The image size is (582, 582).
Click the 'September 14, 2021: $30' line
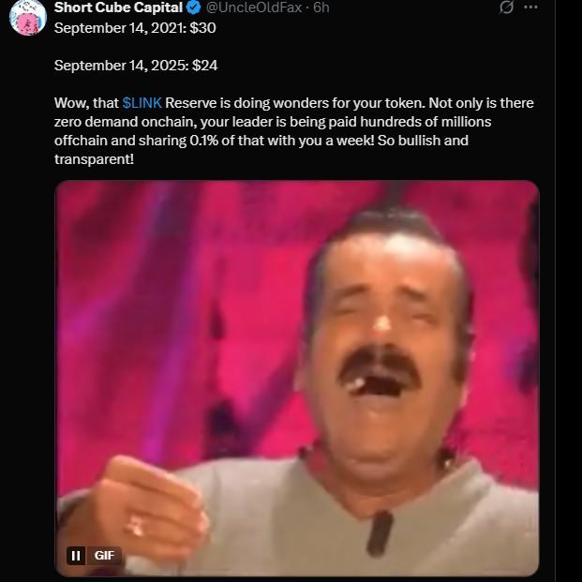(135, 28)
